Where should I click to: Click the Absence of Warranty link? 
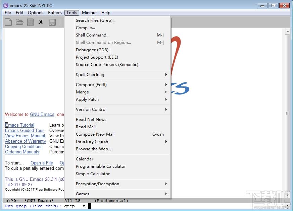pos(26,141)
